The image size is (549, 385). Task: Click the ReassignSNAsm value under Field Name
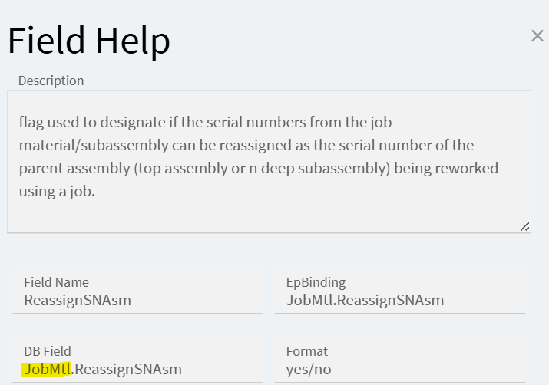click(78, 301)
